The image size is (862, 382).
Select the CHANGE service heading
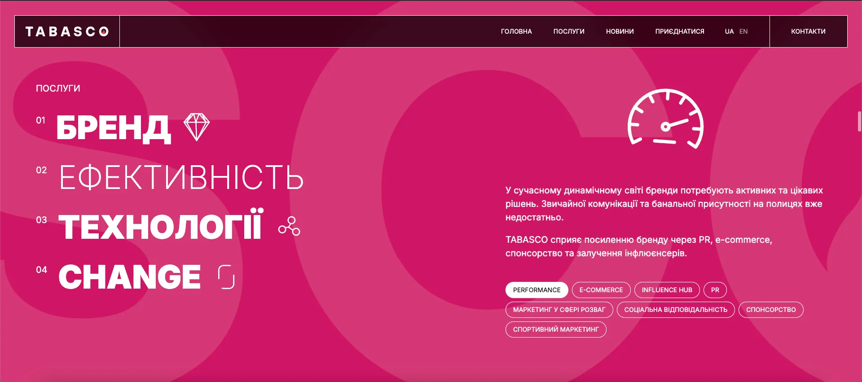pos(130,277)
